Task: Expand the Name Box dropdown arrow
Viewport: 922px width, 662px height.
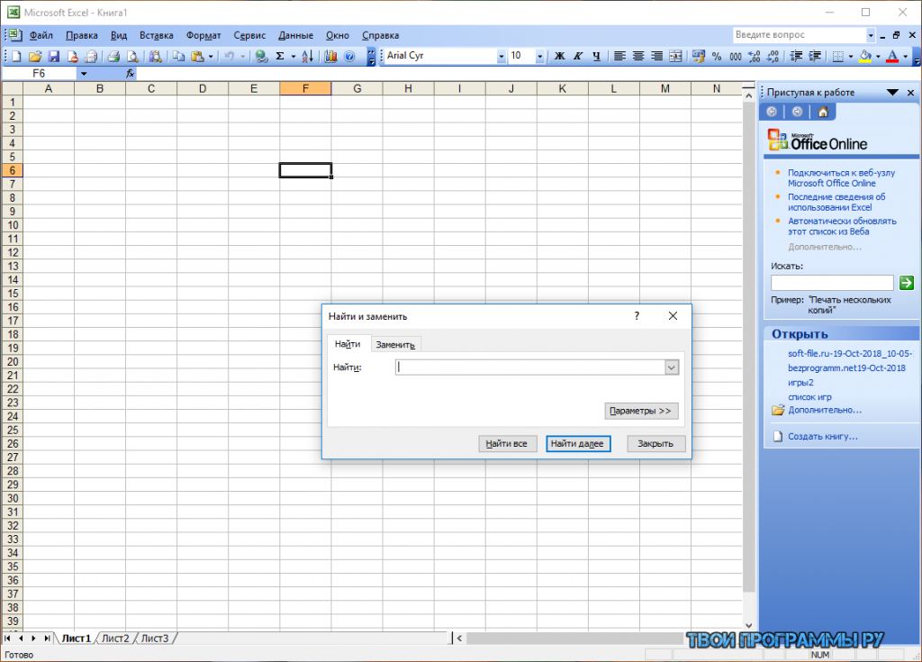Action: point(84,74)
